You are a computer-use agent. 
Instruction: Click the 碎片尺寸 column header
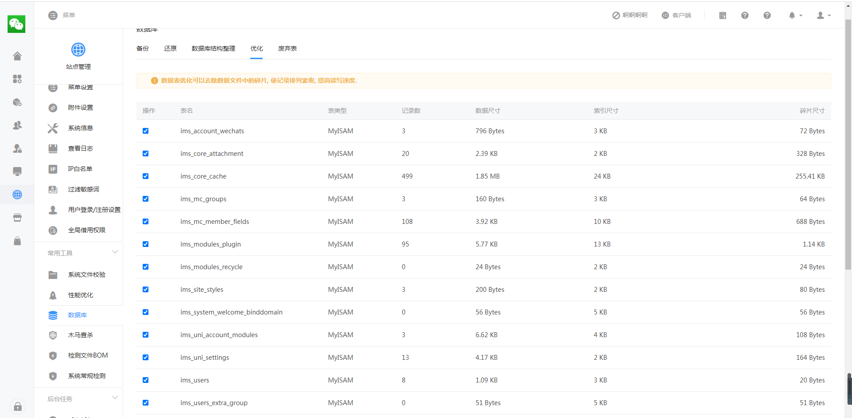click(x=812, y=111)
